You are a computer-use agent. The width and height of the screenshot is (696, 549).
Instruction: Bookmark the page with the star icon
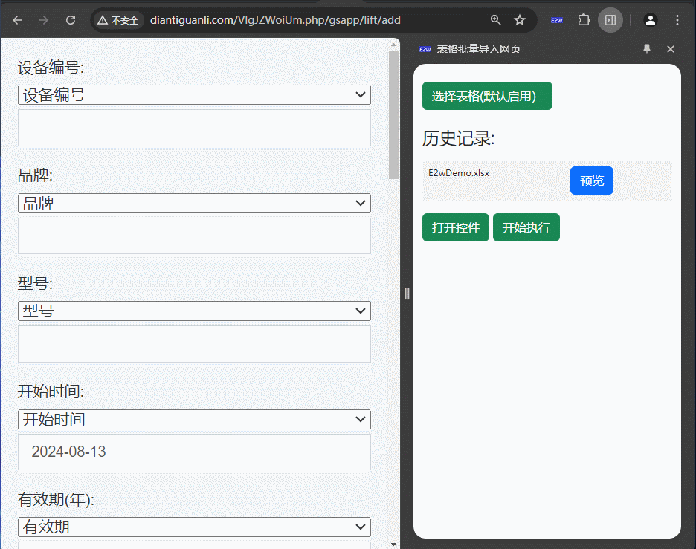(520, 20)
